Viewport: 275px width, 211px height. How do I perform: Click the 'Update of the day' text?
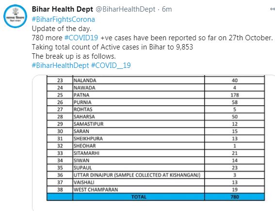62,29
